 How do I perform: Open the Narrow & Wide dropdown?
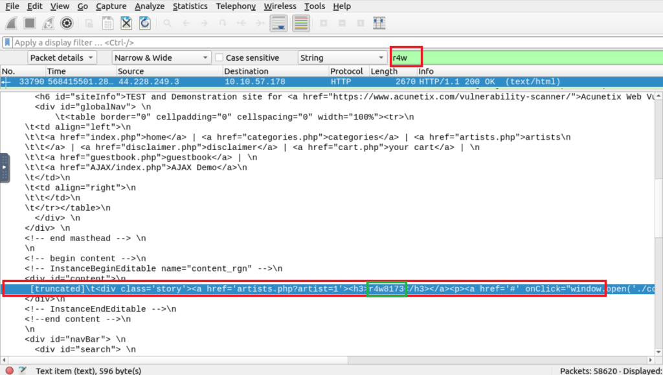pyautogui.click(x=161, y=58)
